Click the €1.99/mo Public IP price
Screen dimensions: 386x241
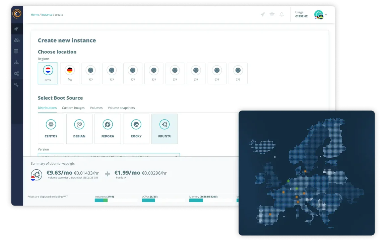pos(127,173)
